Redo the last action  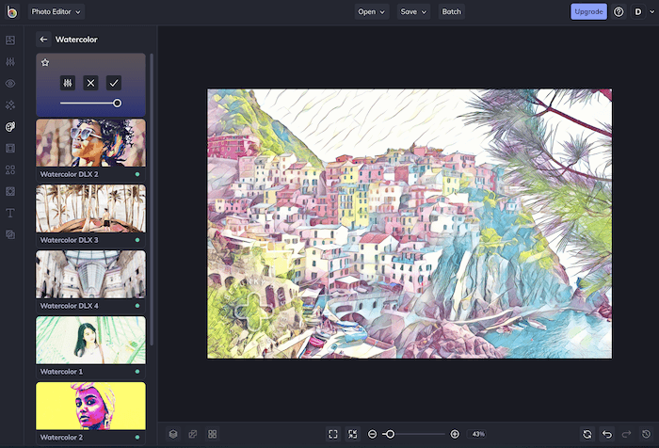[627, 434]
